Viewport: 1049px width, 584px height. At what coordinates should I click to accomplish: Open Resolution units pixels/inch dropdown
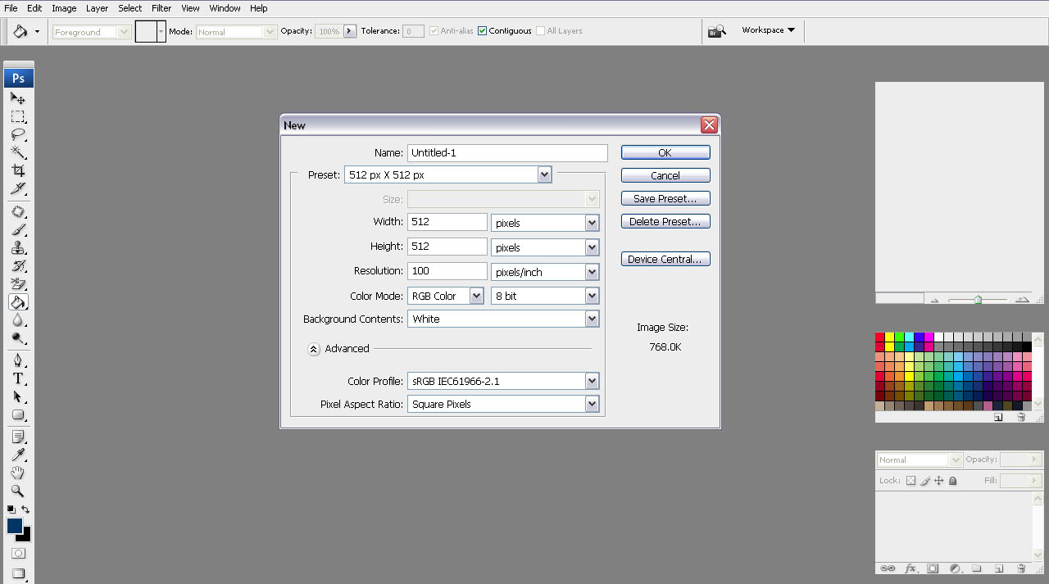(x=592, y=272)
